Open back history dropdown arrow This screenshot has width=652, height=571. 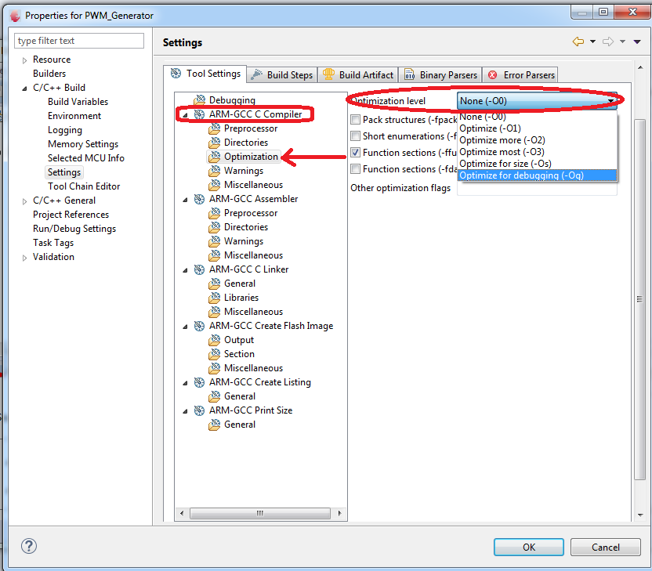(592, 42)
